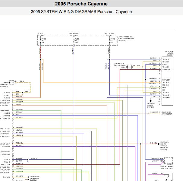Click the "YEL/BLU" wire label at pin 16
The height and width of the screenshot is (181, 183).
coord(19,130)
